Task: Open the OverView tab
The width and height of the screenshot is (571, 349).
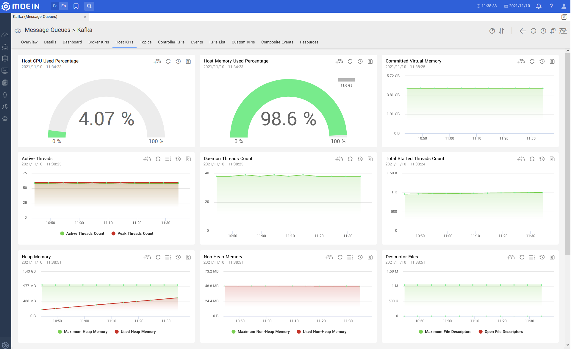Action: pos(29,42)
